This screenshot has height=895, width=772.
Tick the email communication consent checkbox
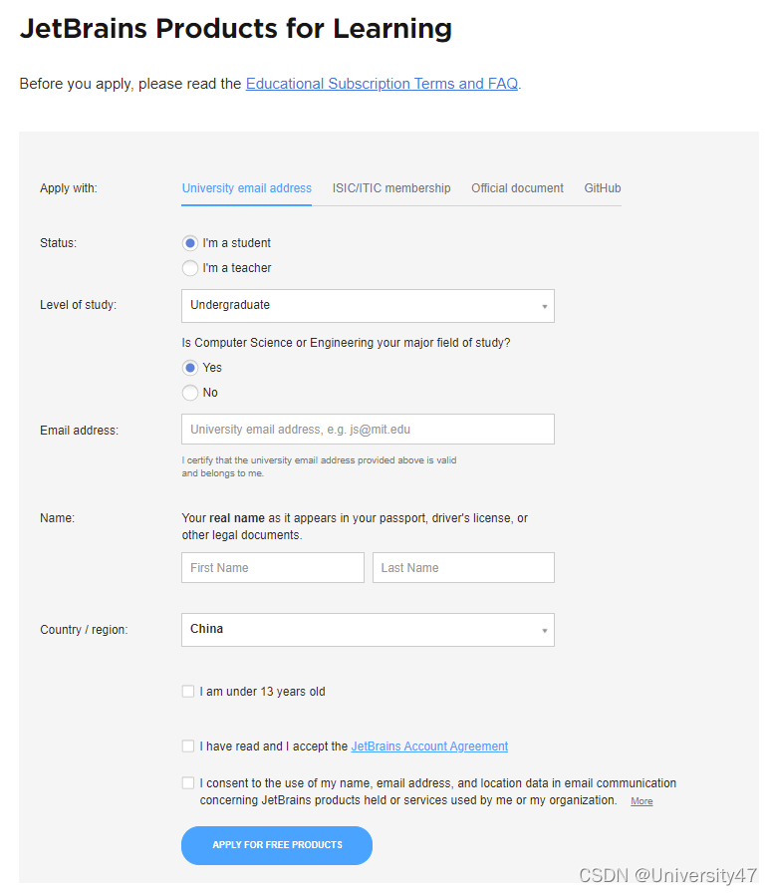(x=188, y=782)
